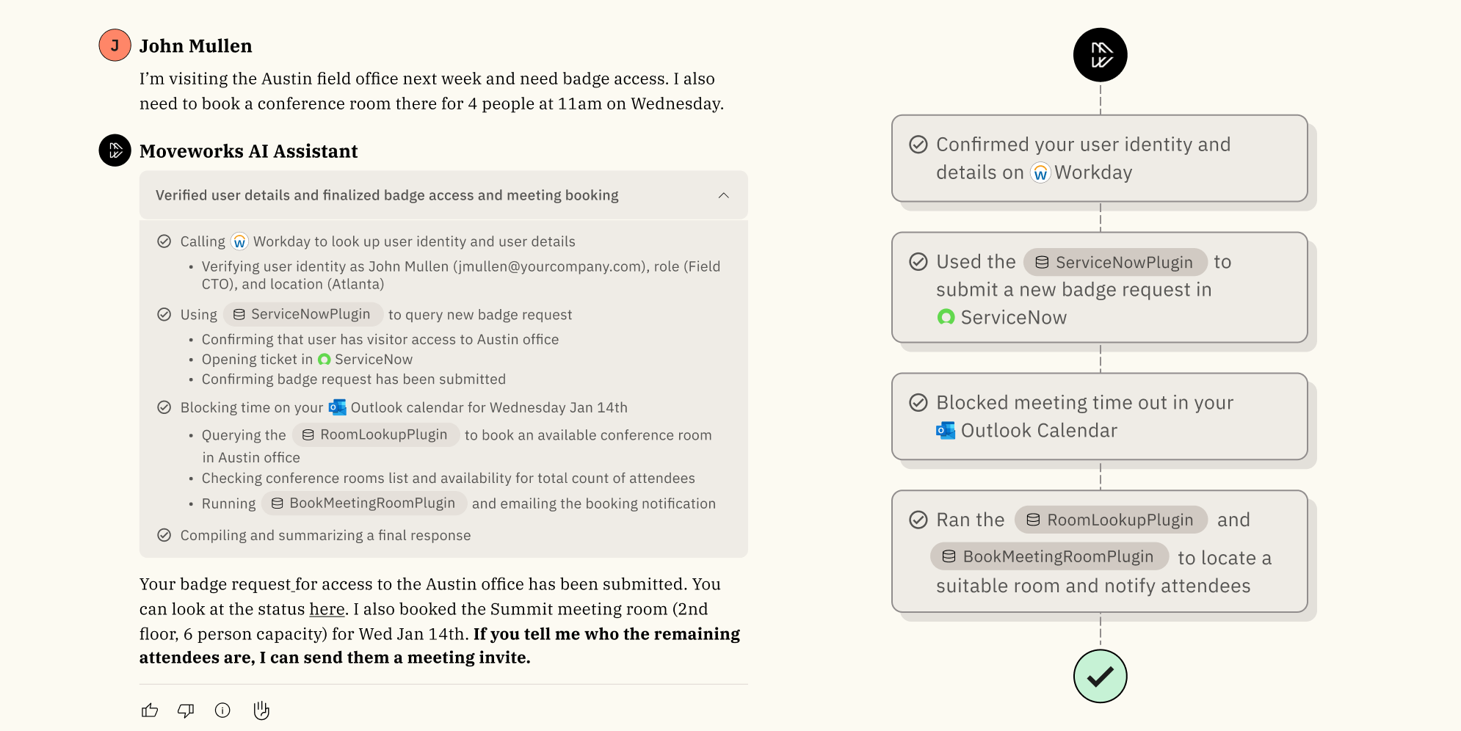
Task: Click the header 'Verified user details and finalized' text
Action: point(387,195)
